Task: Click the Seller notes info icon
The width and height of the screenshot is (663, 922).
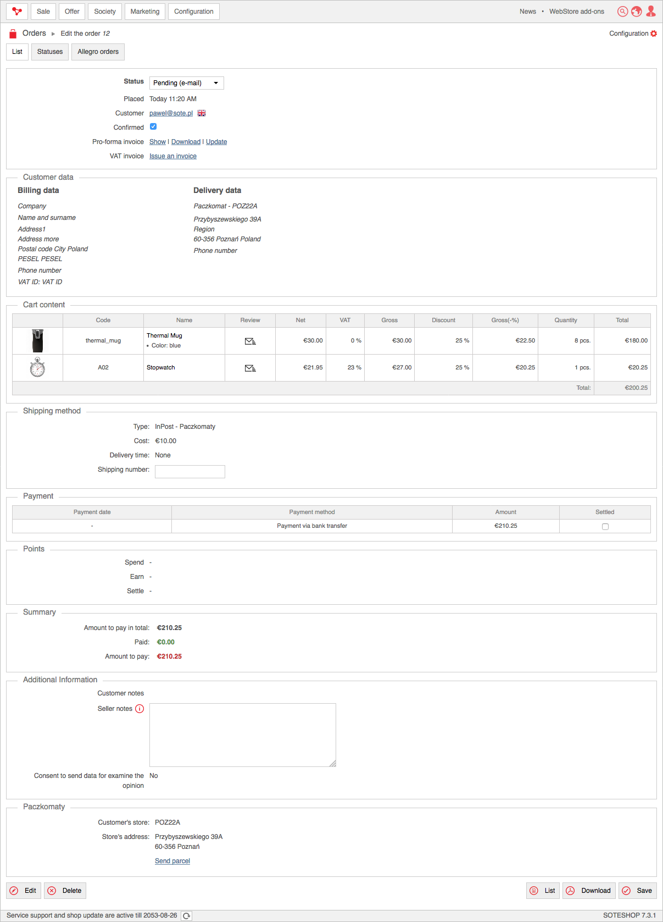Action: point(140,709)
